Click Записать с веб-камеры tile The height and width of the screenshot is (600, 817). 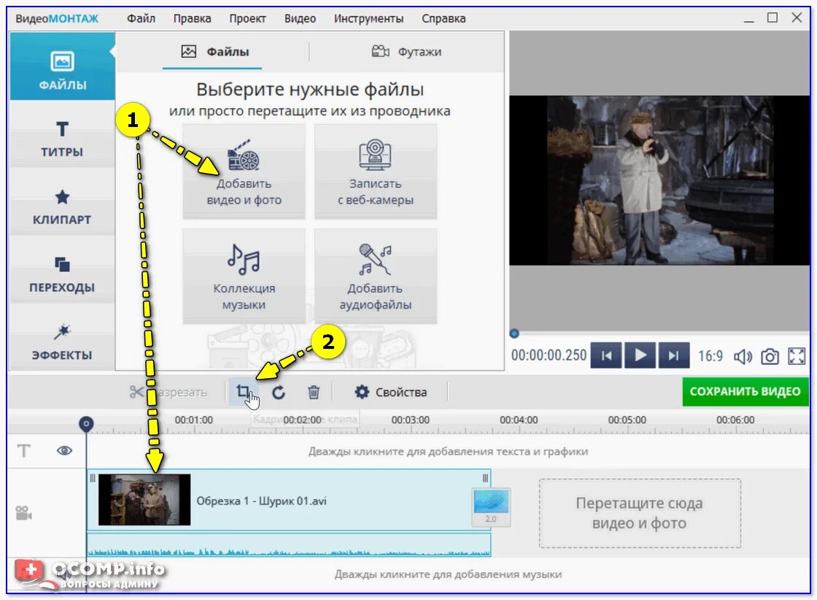[375, 172]
